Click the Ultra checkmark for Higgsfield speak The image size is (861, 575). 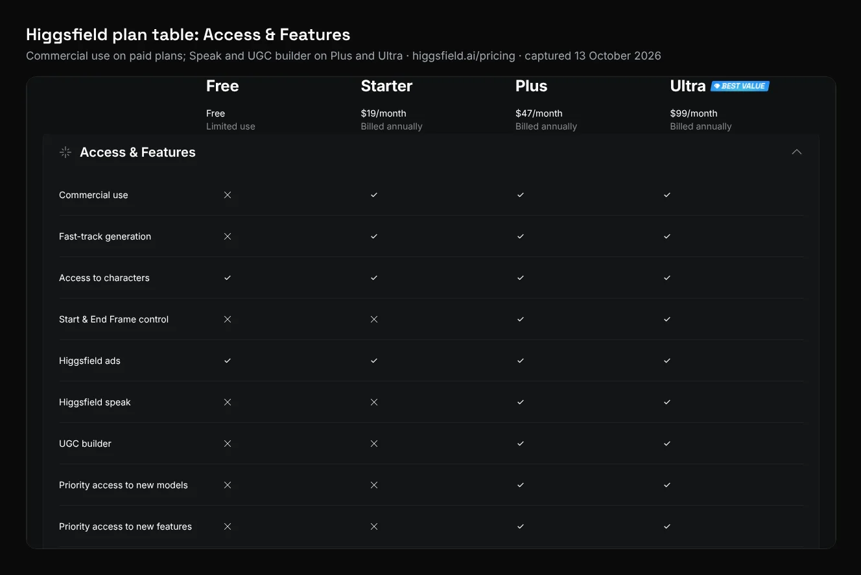[667, 402]
